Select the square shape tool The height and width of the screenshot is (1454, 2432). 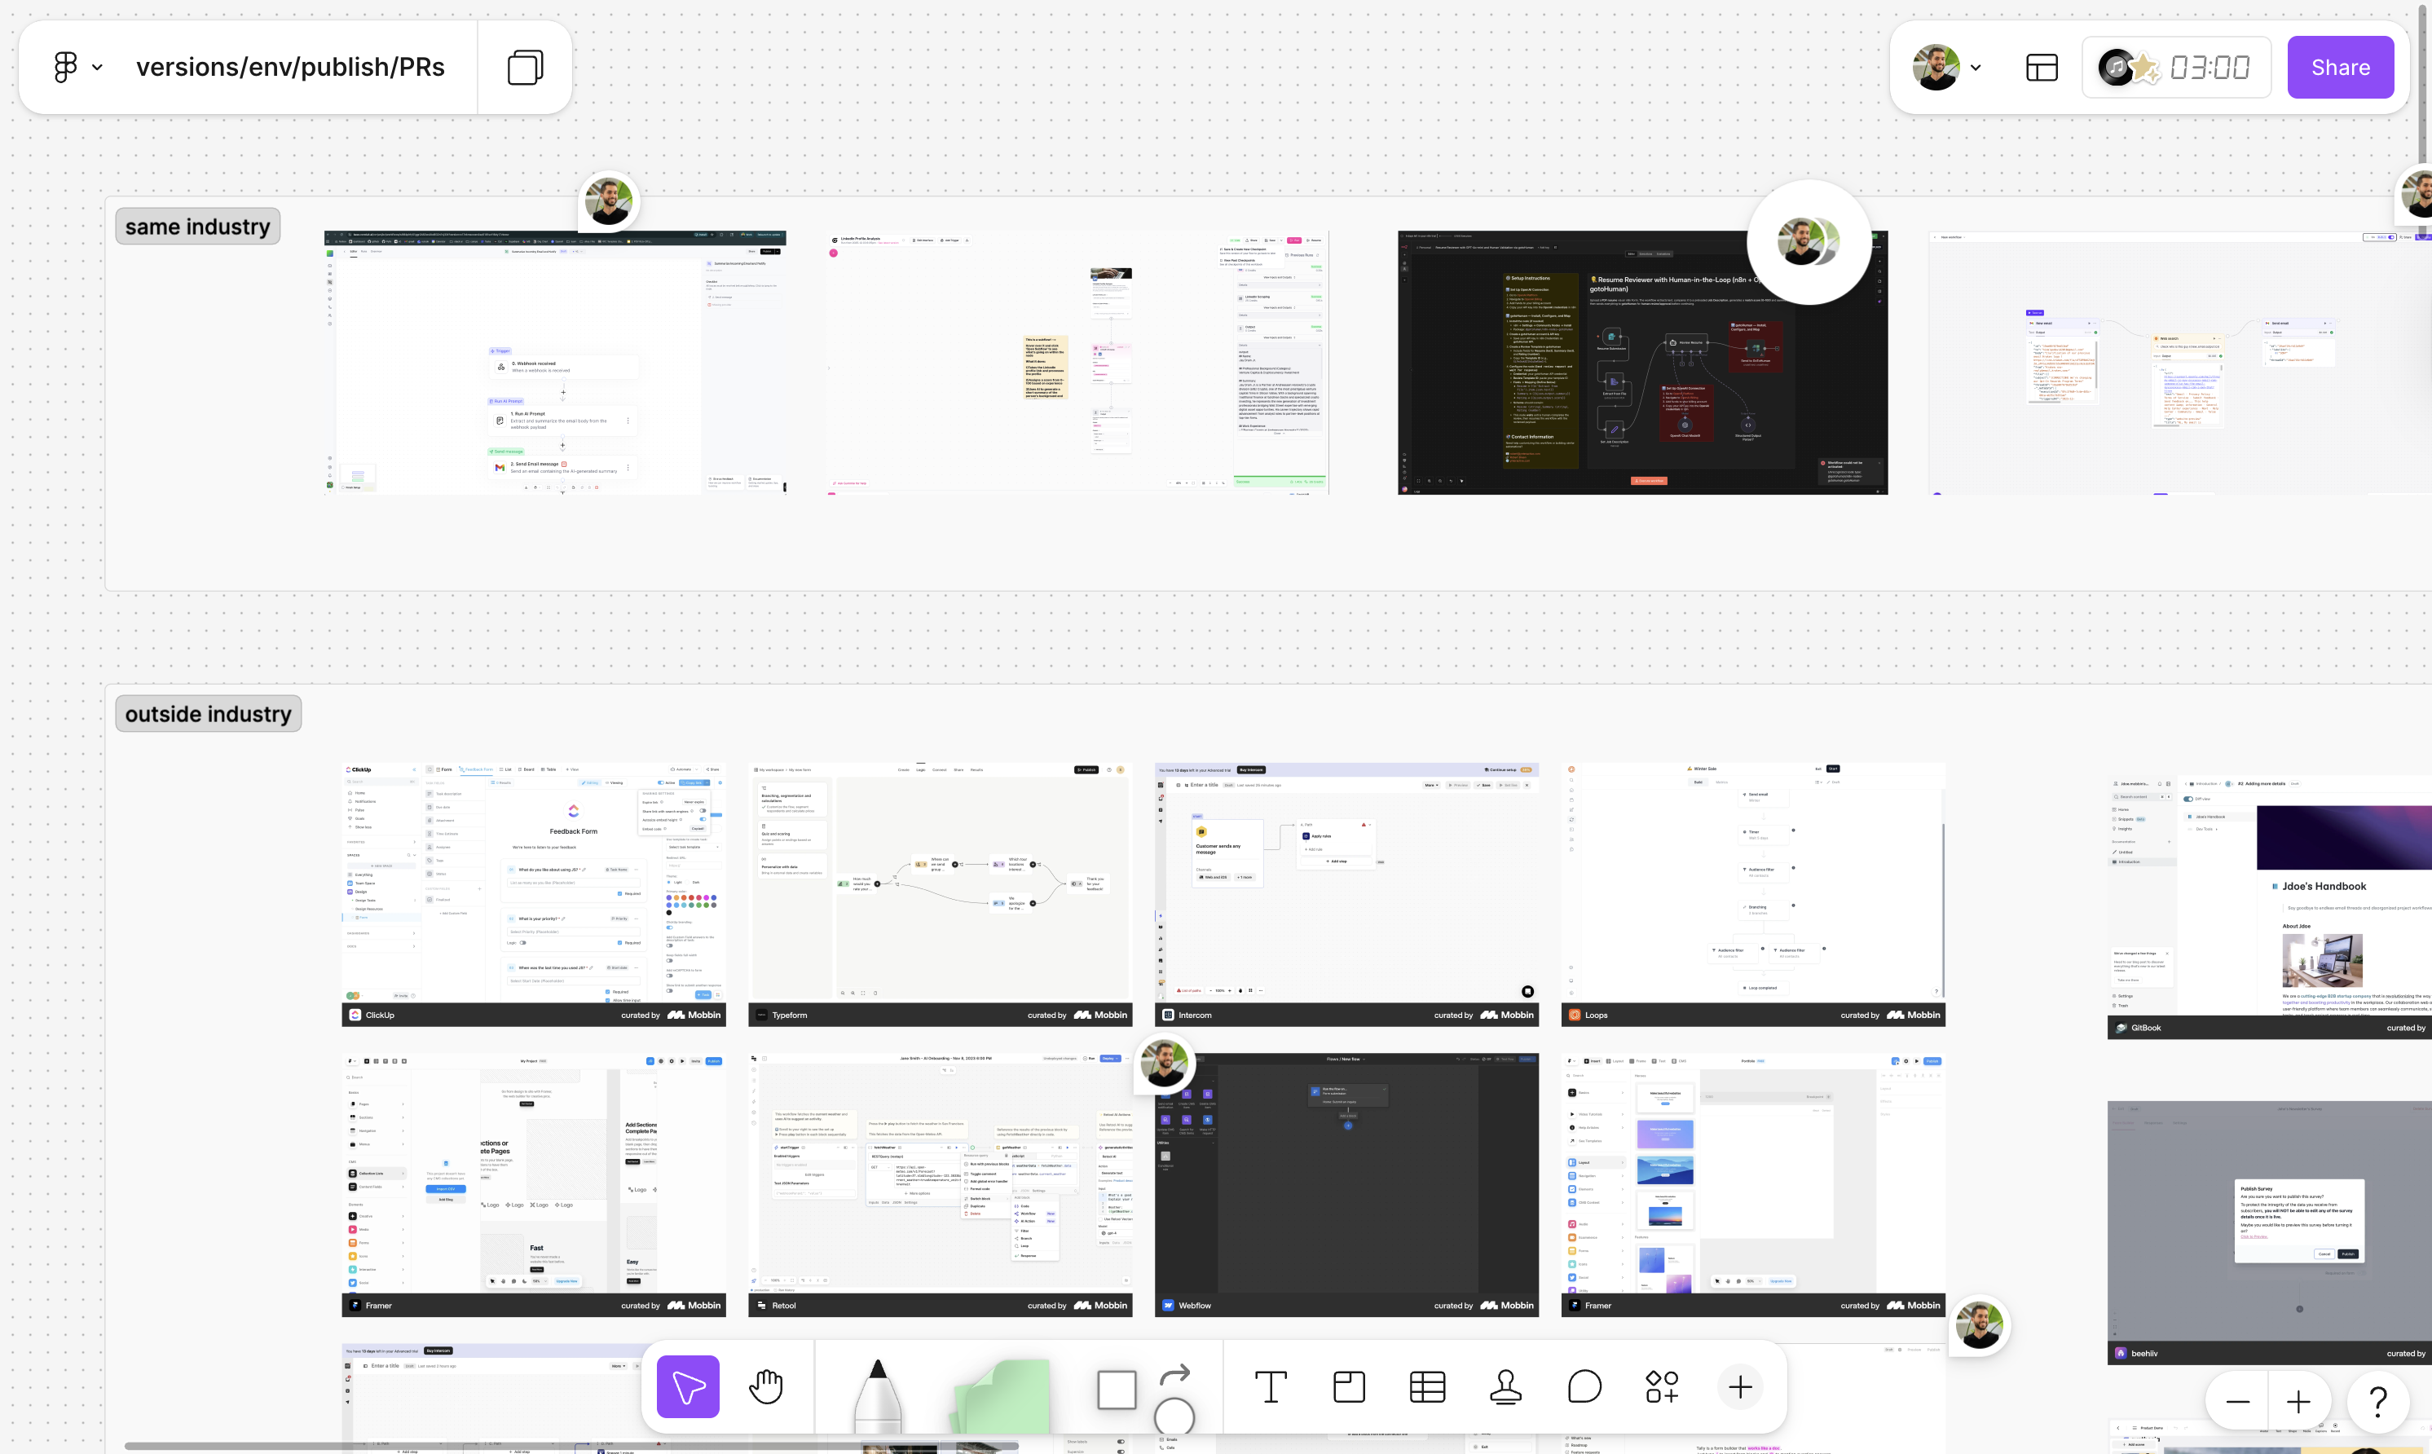tap(1117, 1390)
